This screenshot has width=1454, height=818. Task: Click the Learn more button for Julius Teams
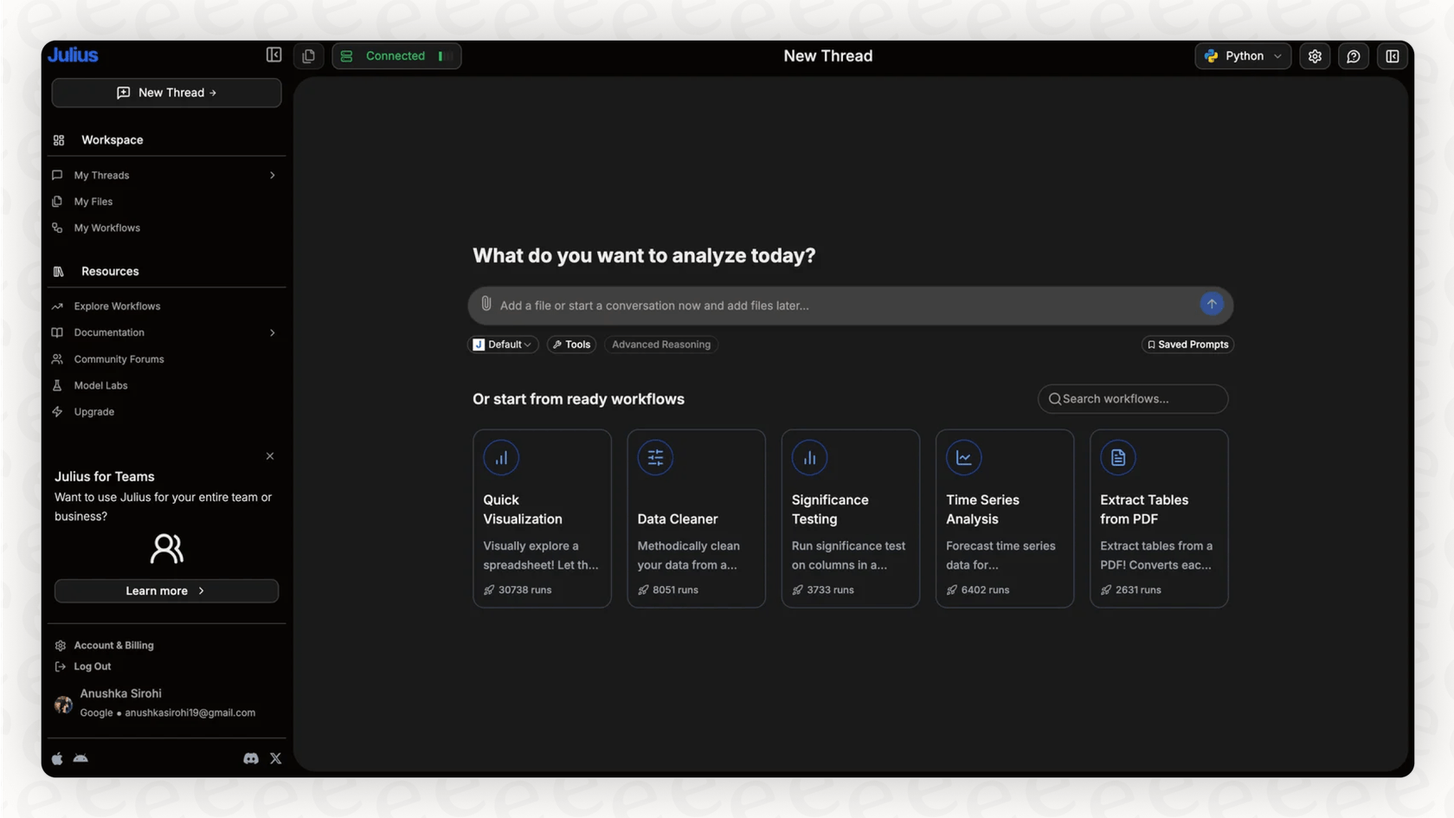tap(165, 590)
